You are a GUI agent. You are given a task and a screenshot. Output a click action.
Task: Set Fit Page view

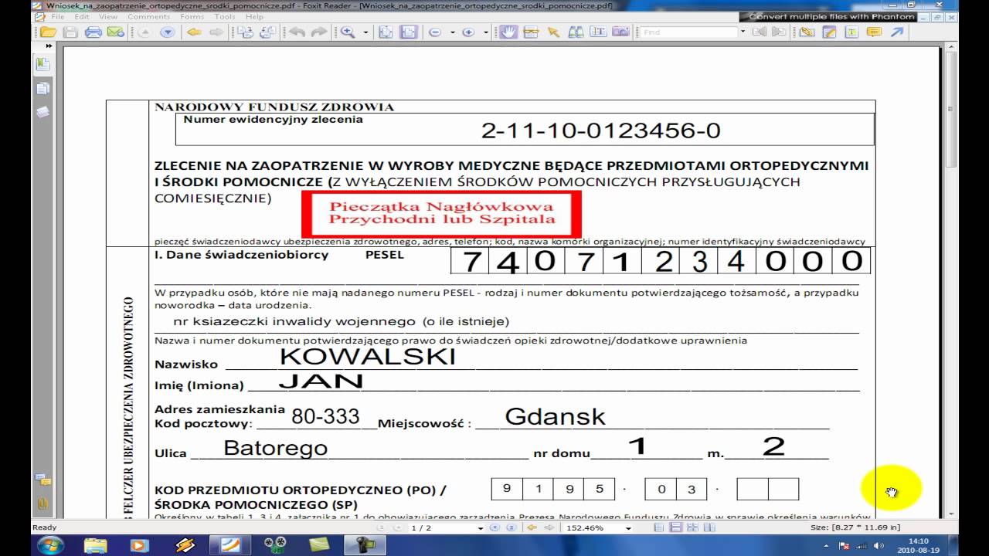[x=385, y=32]
